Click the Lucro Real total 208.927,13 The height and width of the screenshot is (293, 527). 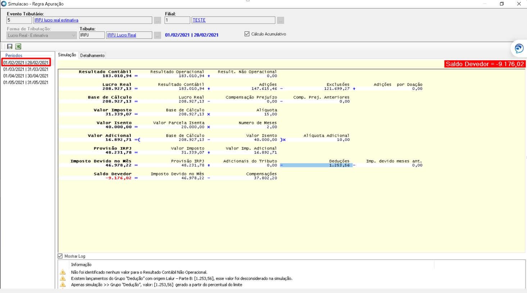(117, 88)
